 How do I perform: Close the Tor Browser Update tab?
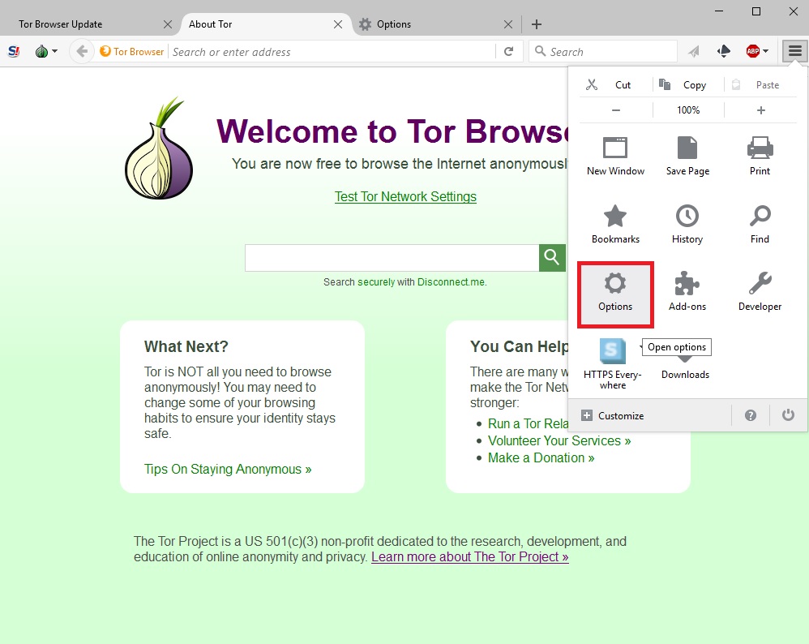click(168, 24)
